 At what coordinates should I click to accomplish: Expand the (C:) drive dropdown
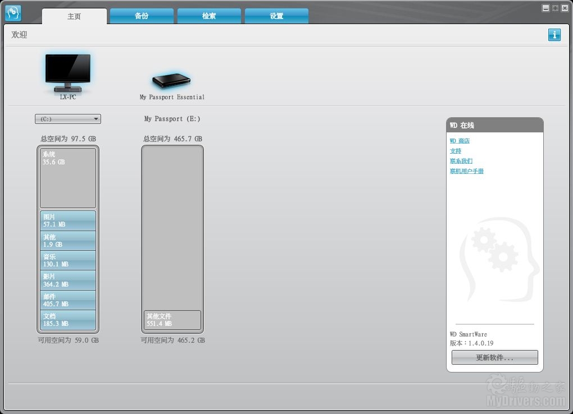coord(68,119)
